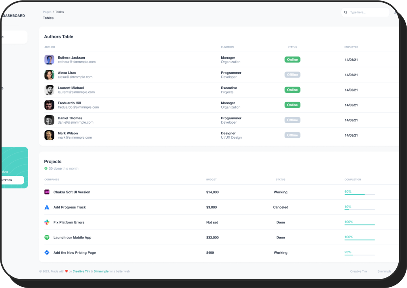Image resolution: width=407 pixels, height=288 pixels.
Task: Click the Adobe XD project icon
Action: (47, 192)
